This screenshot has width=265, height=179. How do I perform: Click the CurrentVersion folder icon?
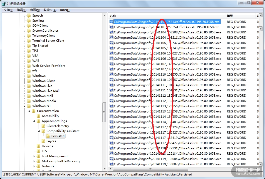[34, 111]
